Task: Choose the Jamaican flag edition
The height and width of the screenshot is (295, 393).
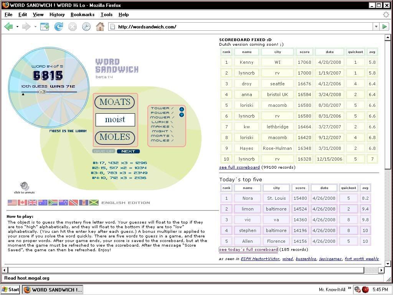Action: point(94,202)
